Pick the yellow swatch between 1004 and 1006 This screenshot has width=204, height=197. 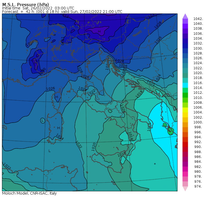click(185, 110)
